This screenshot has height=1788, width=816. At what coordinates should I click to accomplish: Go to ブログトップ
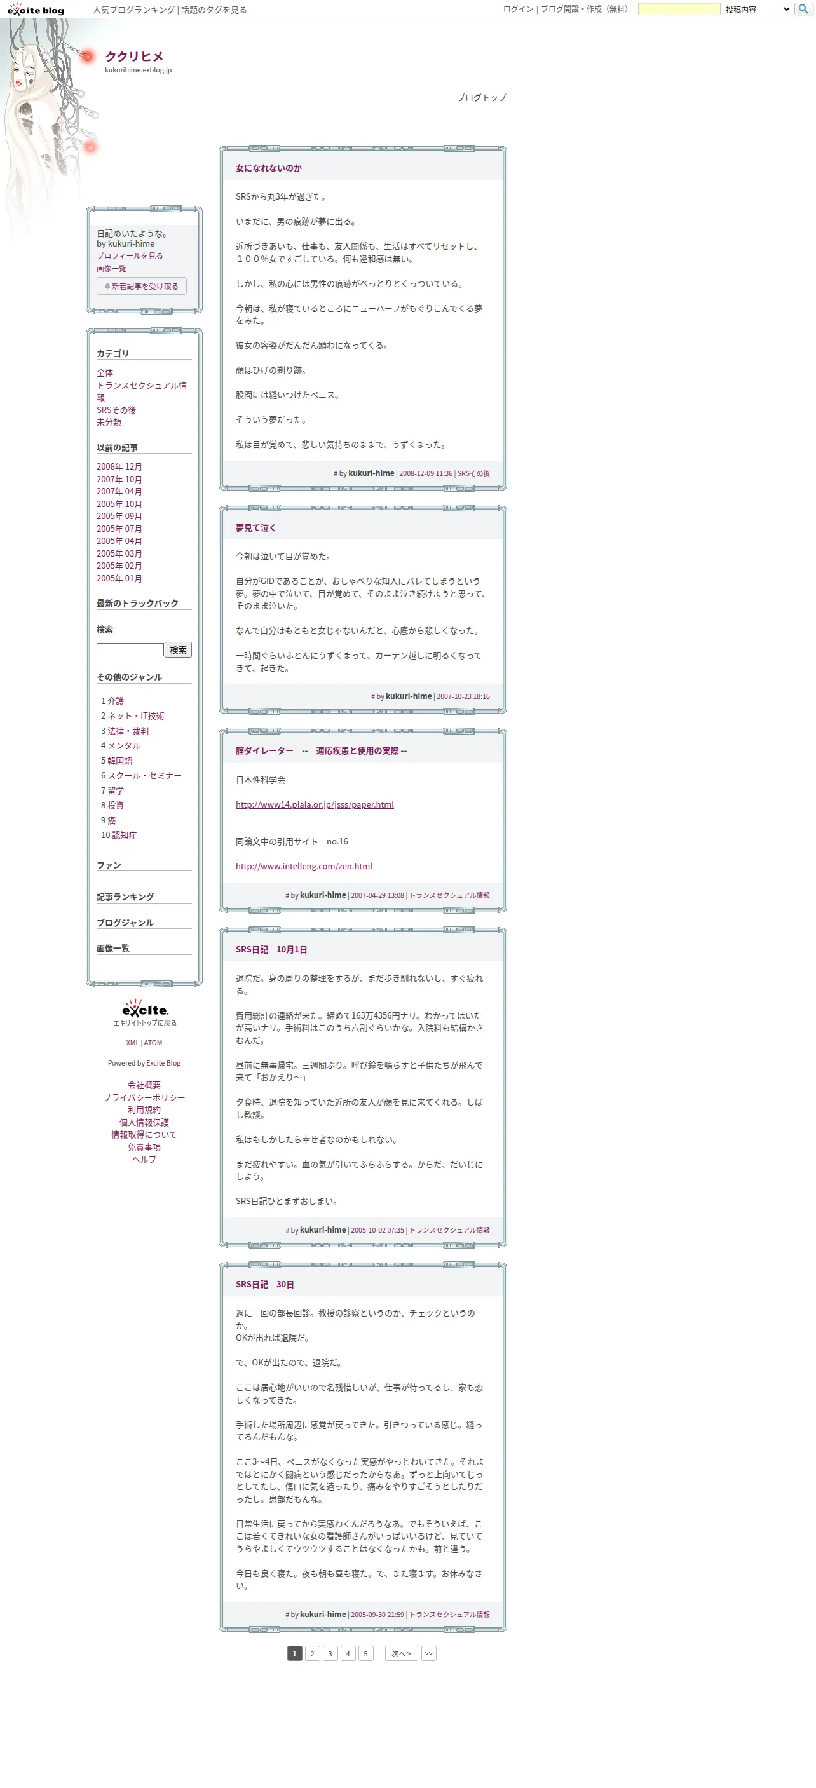(481, 98)
